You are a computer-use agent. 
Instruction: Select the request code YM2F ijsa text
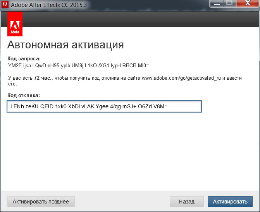pos(79,66)
